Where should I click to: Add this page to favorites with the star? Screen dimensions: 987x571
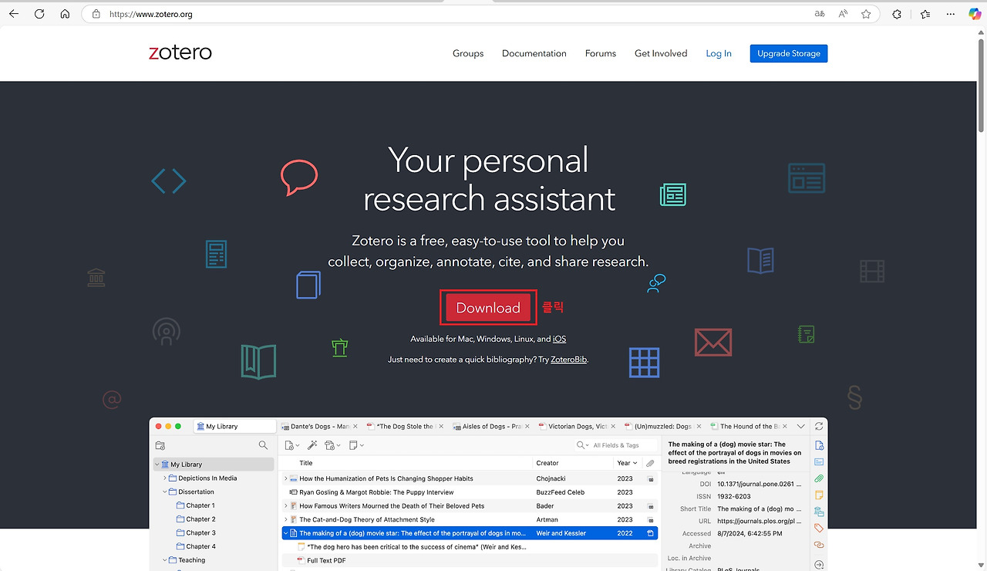pos(866,14)
